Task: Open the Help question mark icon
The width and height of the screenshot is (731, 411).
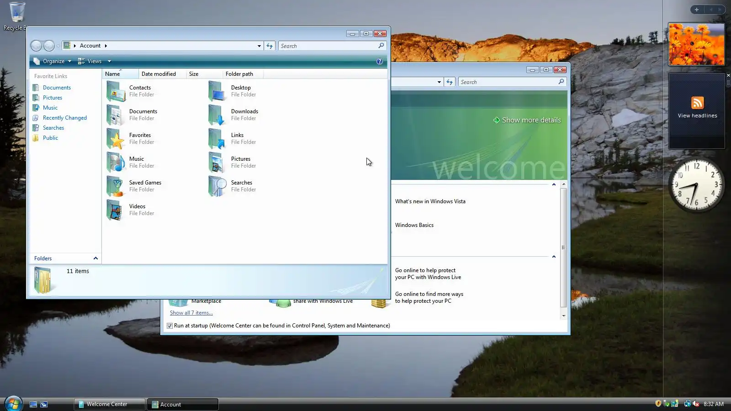Action: click(x=380, y=61)
